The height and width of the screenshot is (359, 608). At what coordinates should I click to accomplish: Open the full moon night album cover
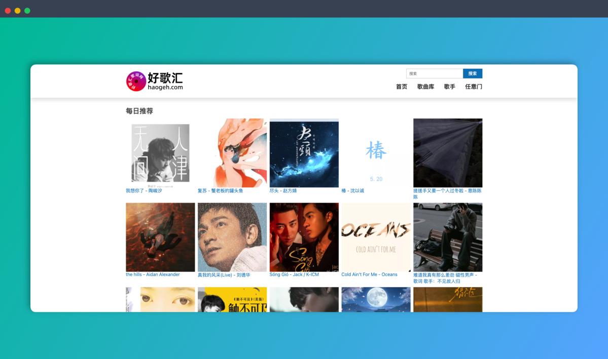click(x=376, y=299)
